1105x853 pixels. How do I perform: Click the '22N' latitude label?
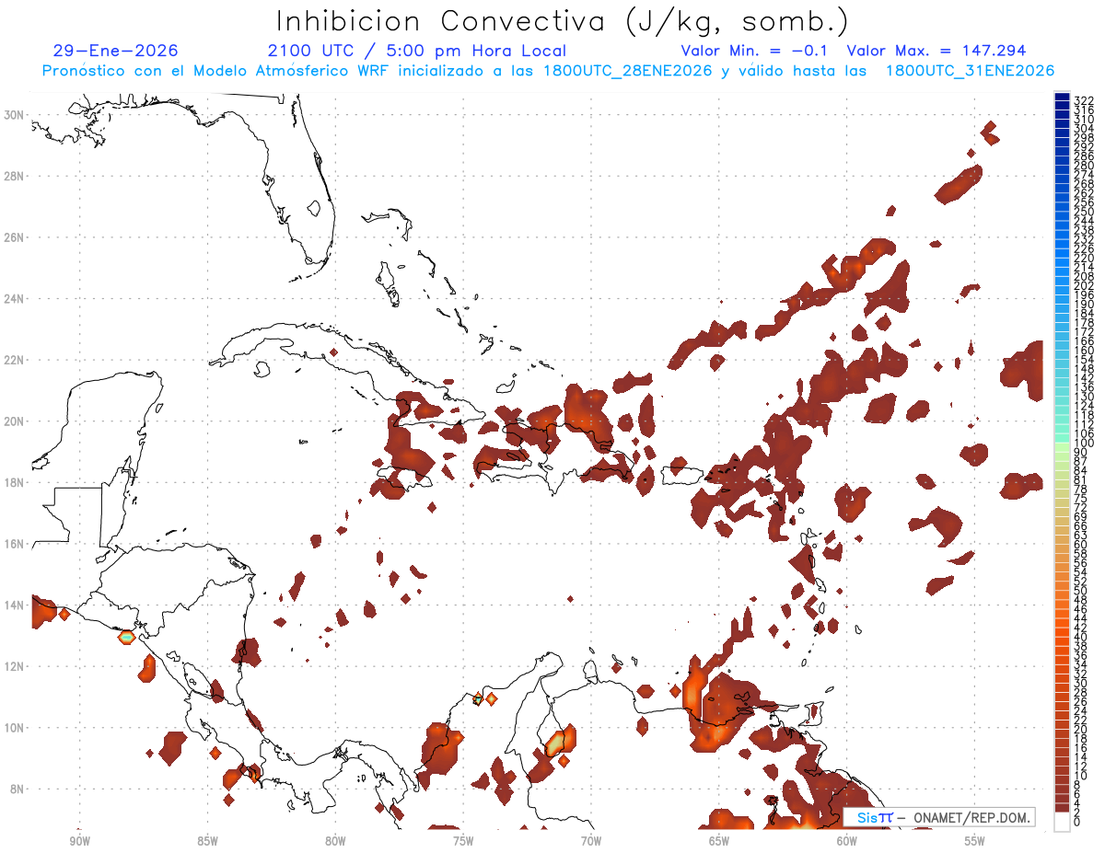coord(14,359)
